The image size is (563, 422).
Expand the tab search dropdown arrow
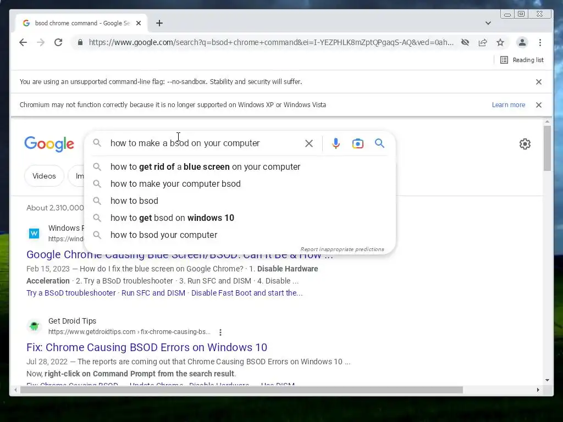tap(488, 23)
